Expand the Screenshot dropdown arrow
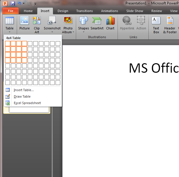This screenshot has height=177, width=179. [52, 32]
